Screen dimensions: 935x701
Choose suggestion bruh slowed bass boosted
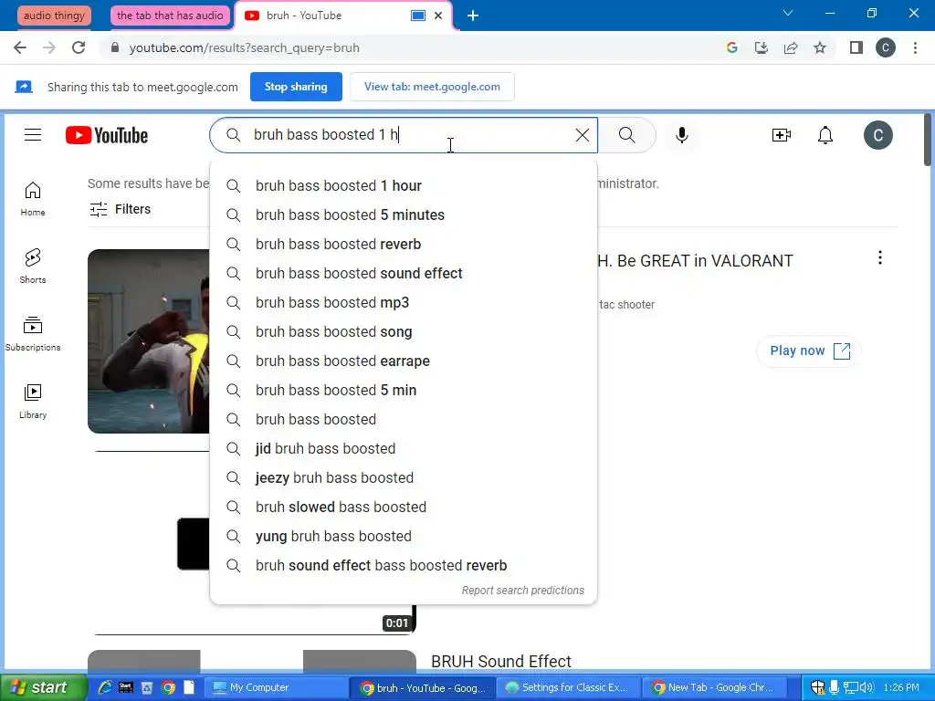(x=404, y=507)
